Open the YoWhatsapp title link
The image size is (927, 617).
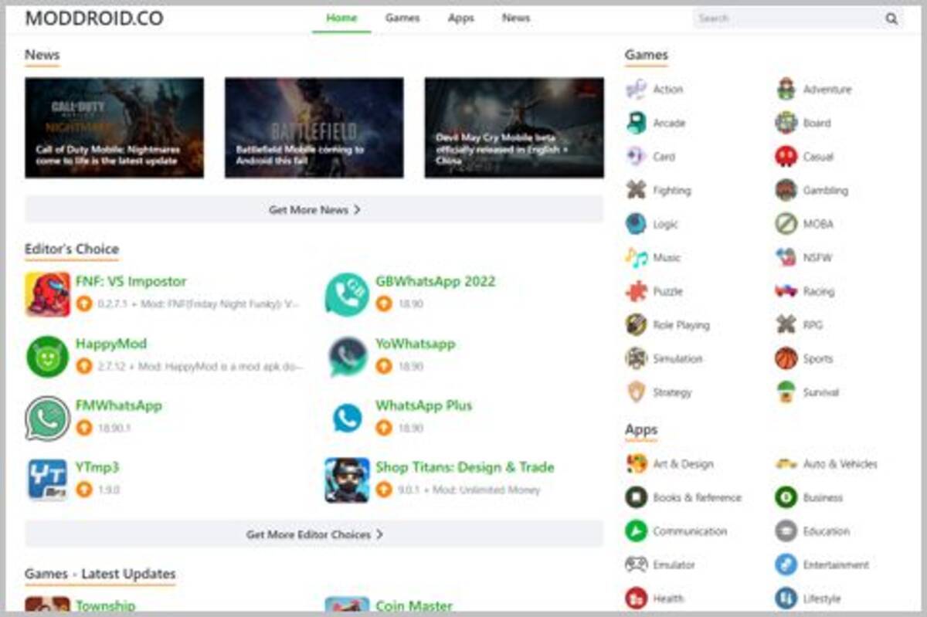416,344
